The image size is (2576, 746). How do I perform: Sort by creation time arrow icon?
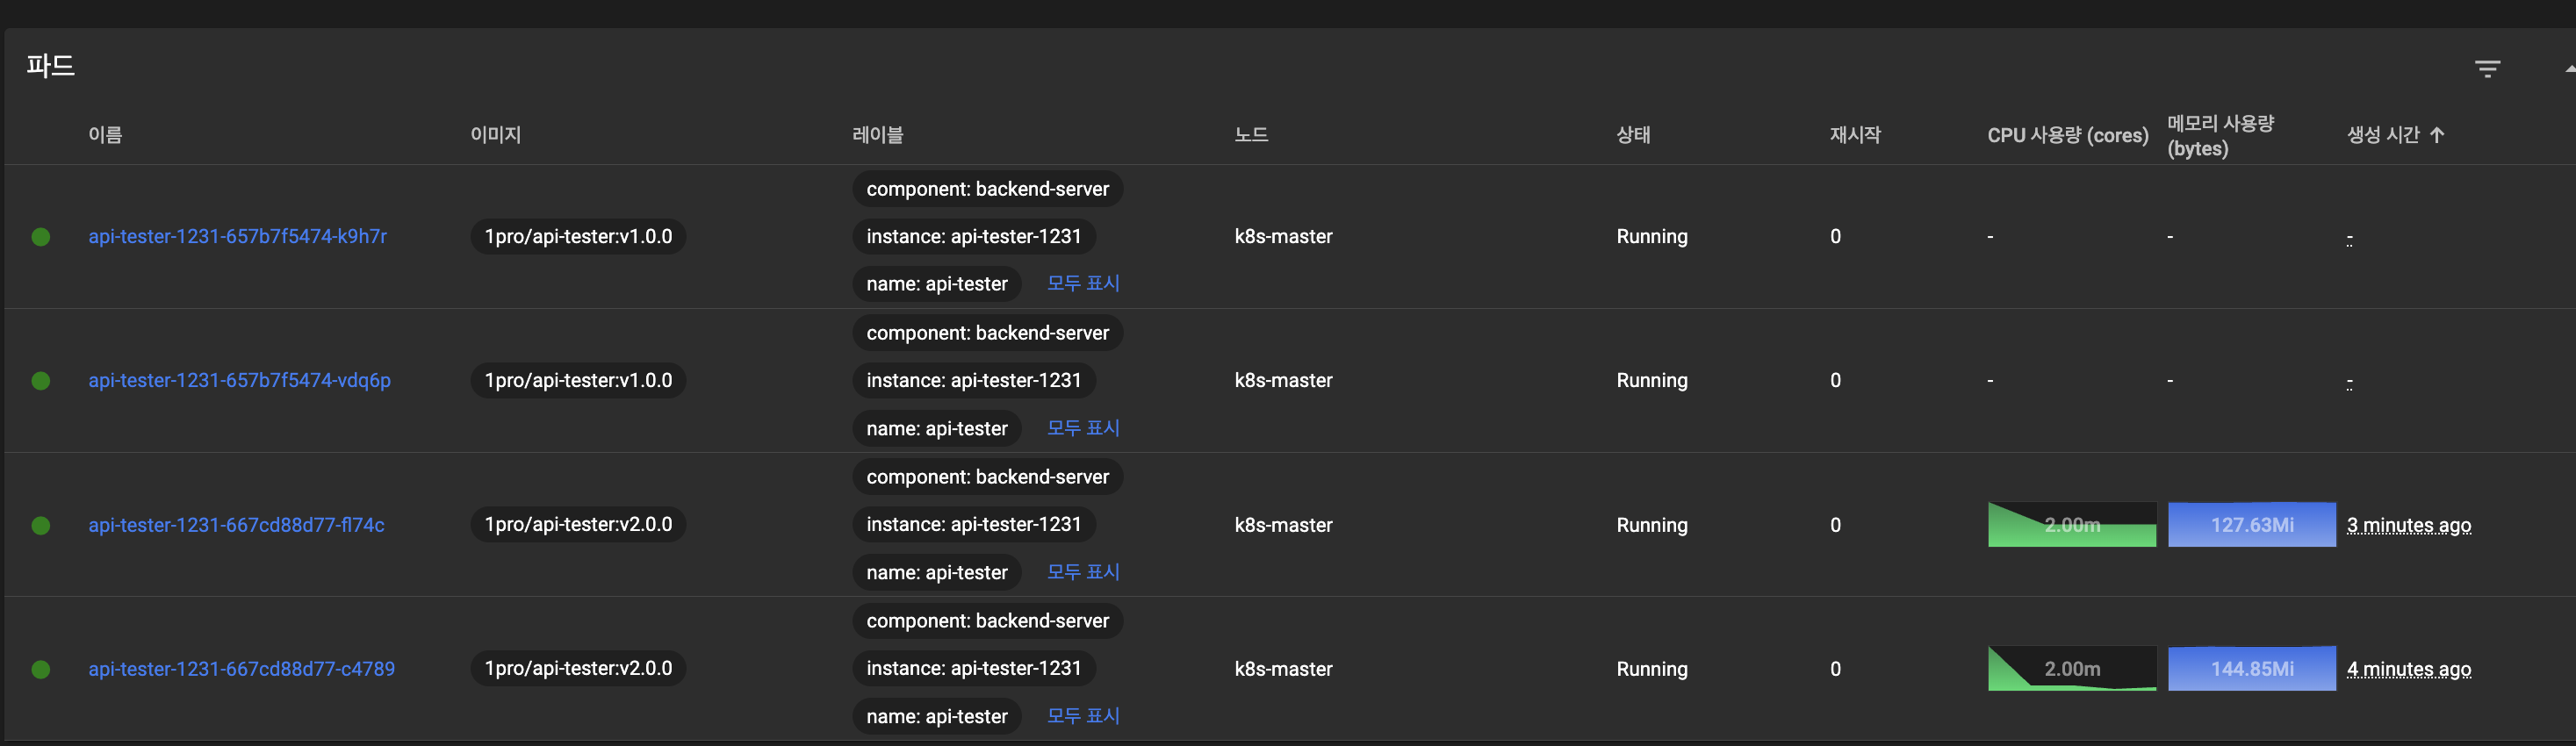click(2437, 135)
